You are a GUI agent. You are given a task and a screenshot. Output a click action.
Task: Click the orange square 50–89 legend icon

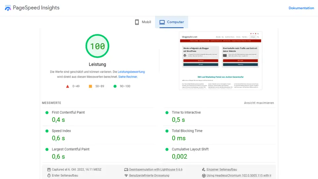90,86
